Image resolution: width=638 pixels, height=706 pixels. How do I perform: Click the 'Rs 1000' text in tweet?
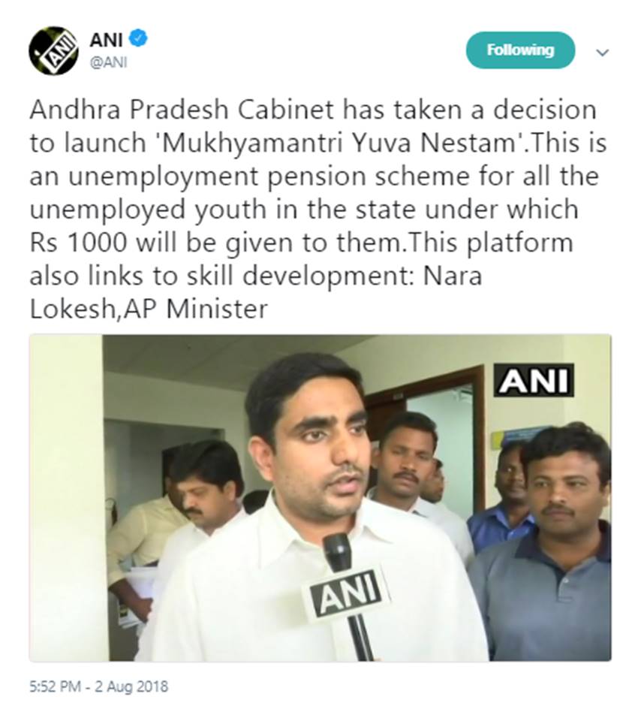(79, 243)
